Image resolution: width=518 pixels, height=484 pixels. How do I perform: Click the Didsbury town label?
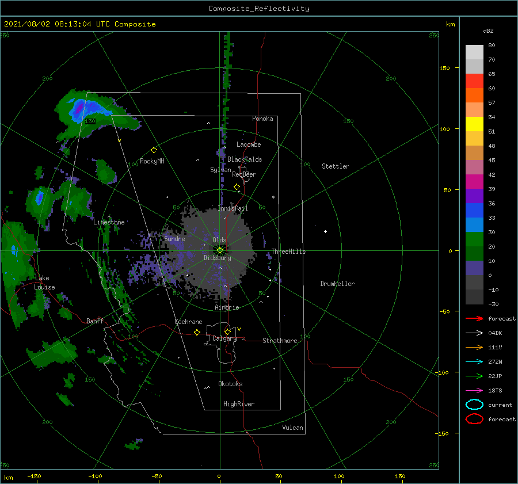(217, 258)
